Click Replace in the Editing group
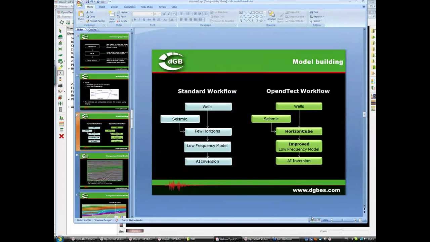The width and height of the screenshot is (430, 242). pyautogui.click(x=316, y=16)
